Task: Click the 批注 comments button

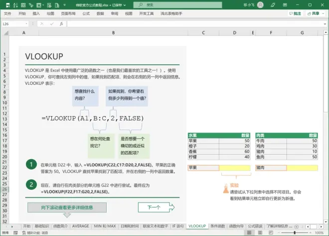Action: (x=295, y=13)
